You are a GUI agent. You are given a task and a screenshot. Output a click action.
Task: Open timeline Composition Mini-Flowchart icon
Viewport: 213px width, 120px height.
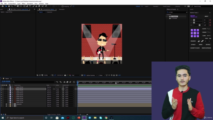point(57,82)
